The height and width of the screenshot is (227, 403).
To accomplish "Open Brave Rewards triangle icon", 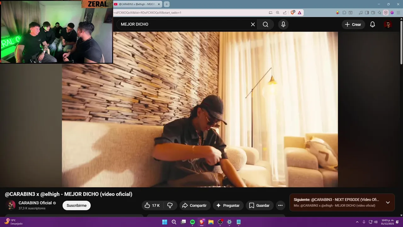I will 299,13.
